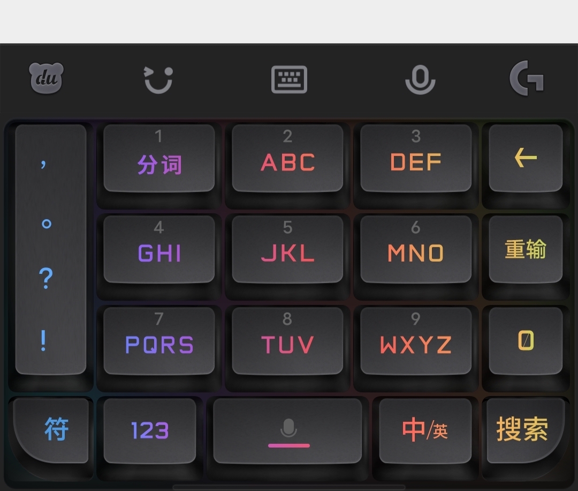Tap the 分词 word-segmentation key
Screen dimensions: 578x491
click(159, 158)
